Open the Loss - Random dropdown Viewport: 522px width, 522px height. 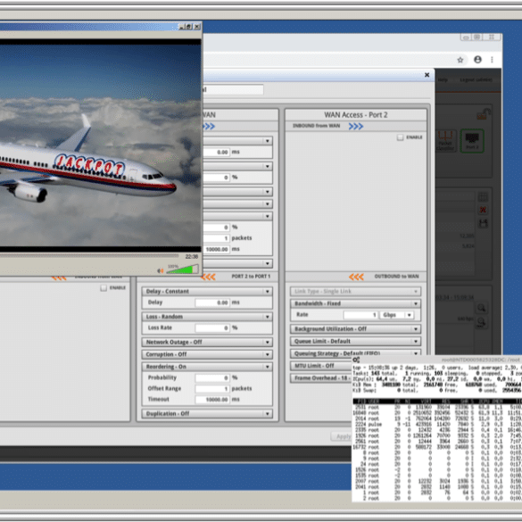click(x=207, y=317)
